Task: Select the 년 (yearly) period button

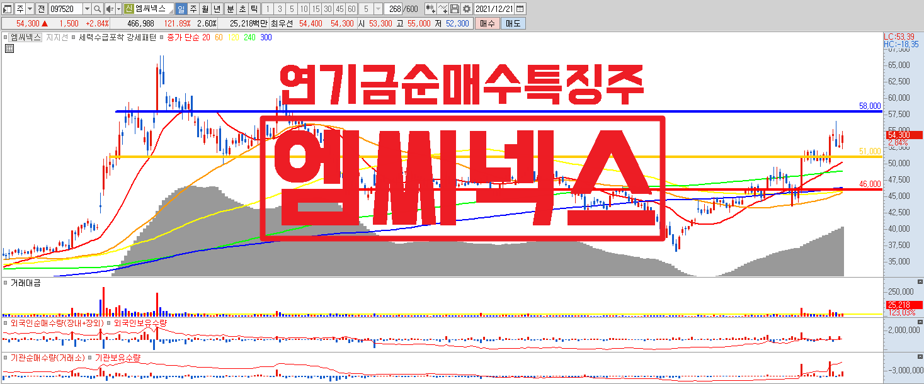Action: [x=217, y=9]
